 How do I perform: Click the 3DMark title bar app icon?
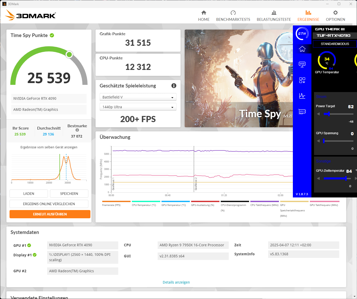point(4,4)
